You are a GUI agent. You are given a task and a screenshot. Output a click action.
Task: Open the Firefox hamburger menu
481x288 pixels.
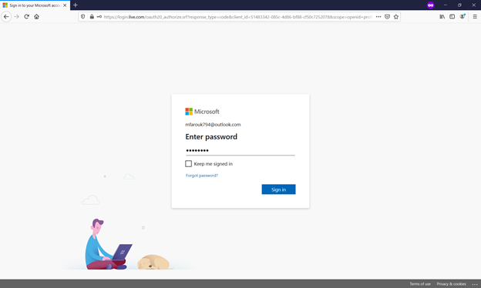coord(475,16)
